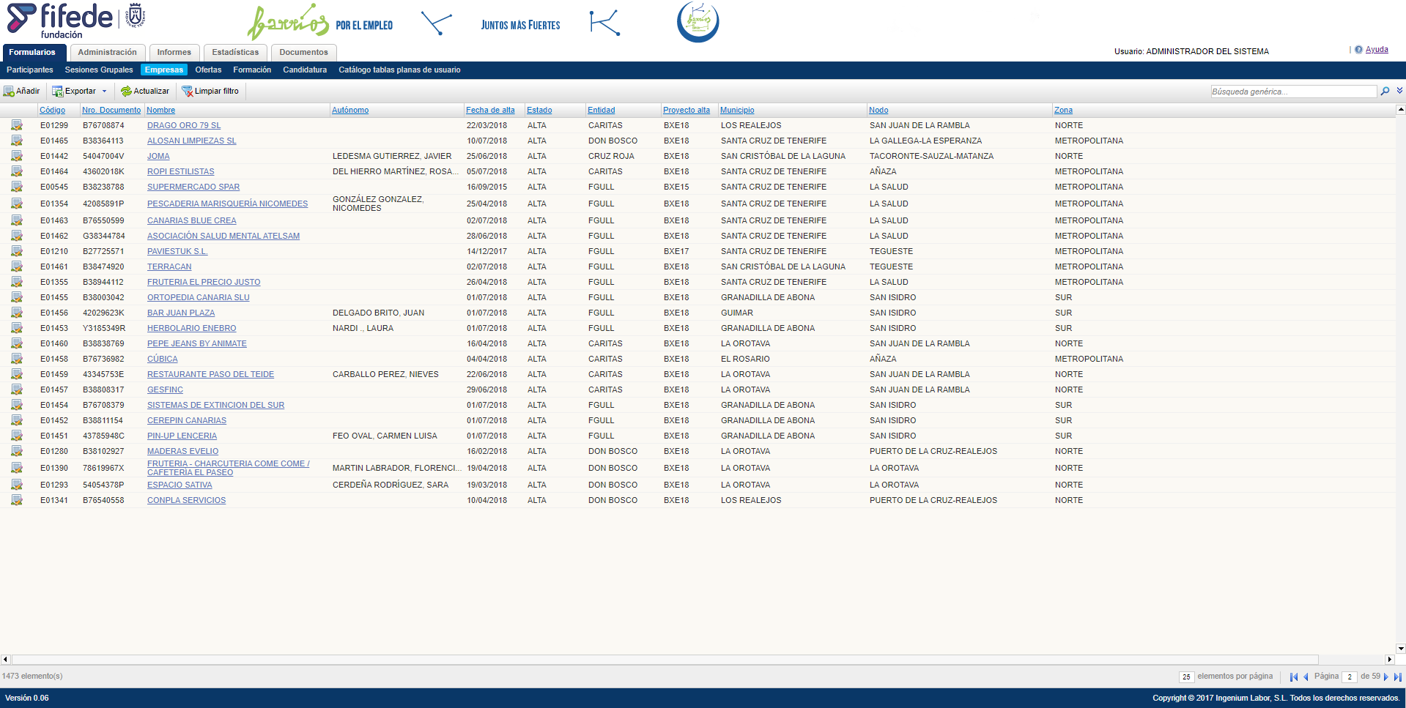Clear filters with Limpiar filtro
The width and height of the screenshot is (1406, 708).
click(210, 92)
